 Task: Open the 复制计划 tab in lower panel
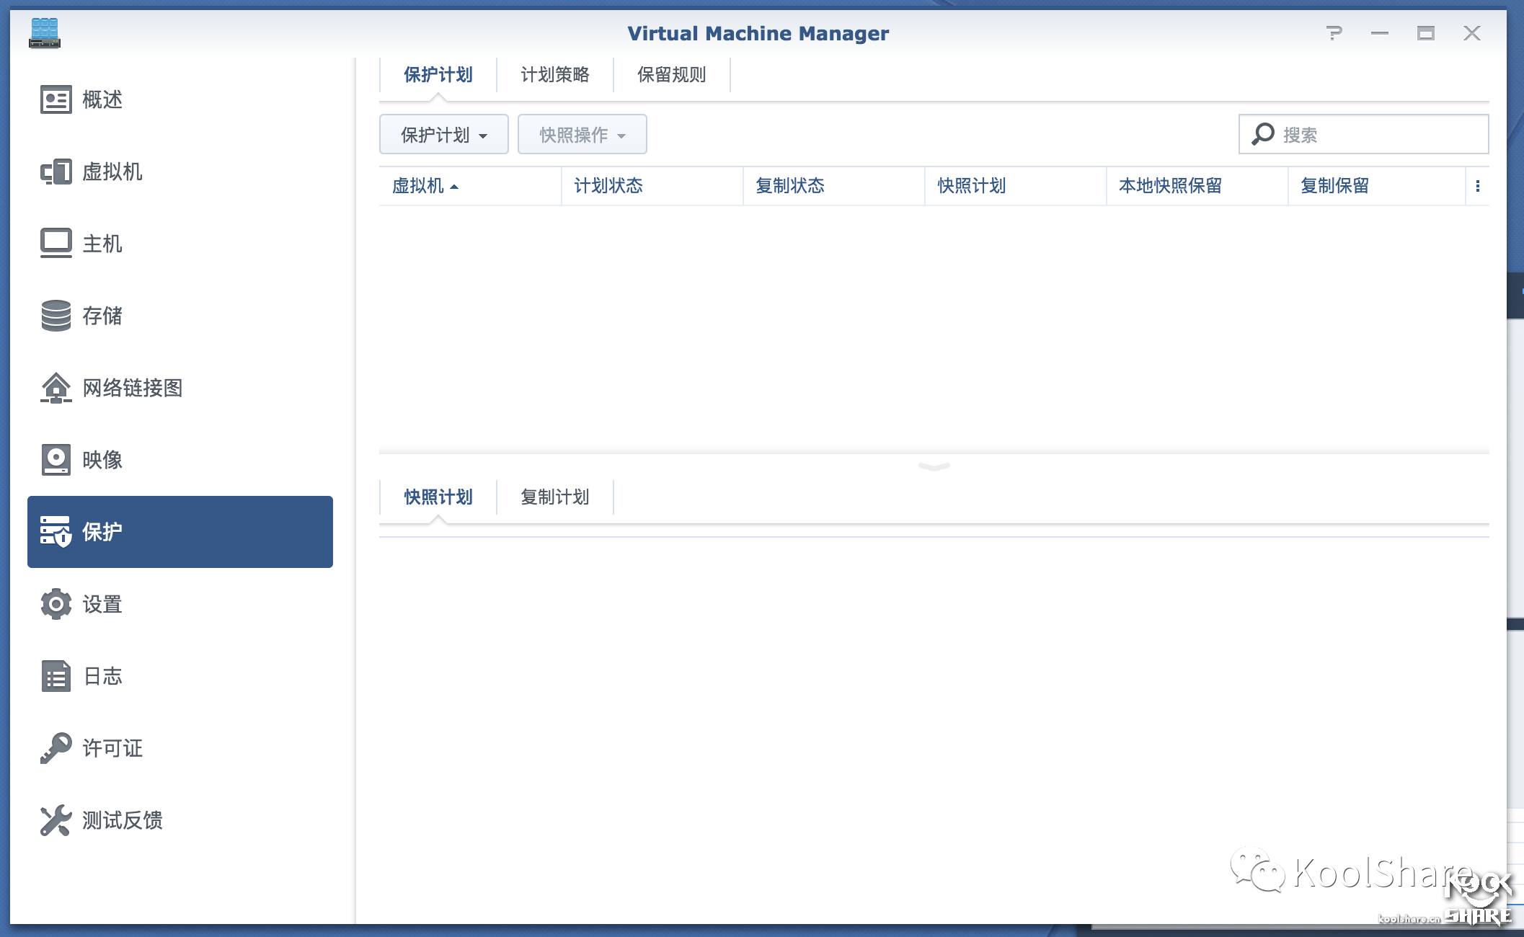click(x=554, y=497)
